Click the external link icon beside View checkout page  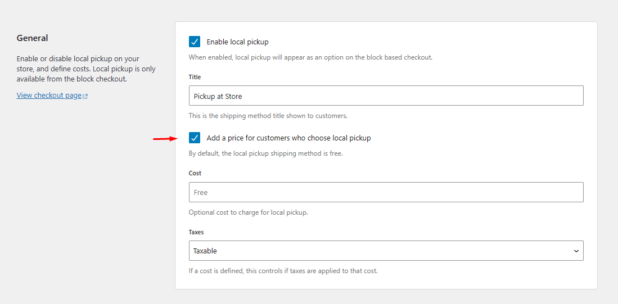85,96
